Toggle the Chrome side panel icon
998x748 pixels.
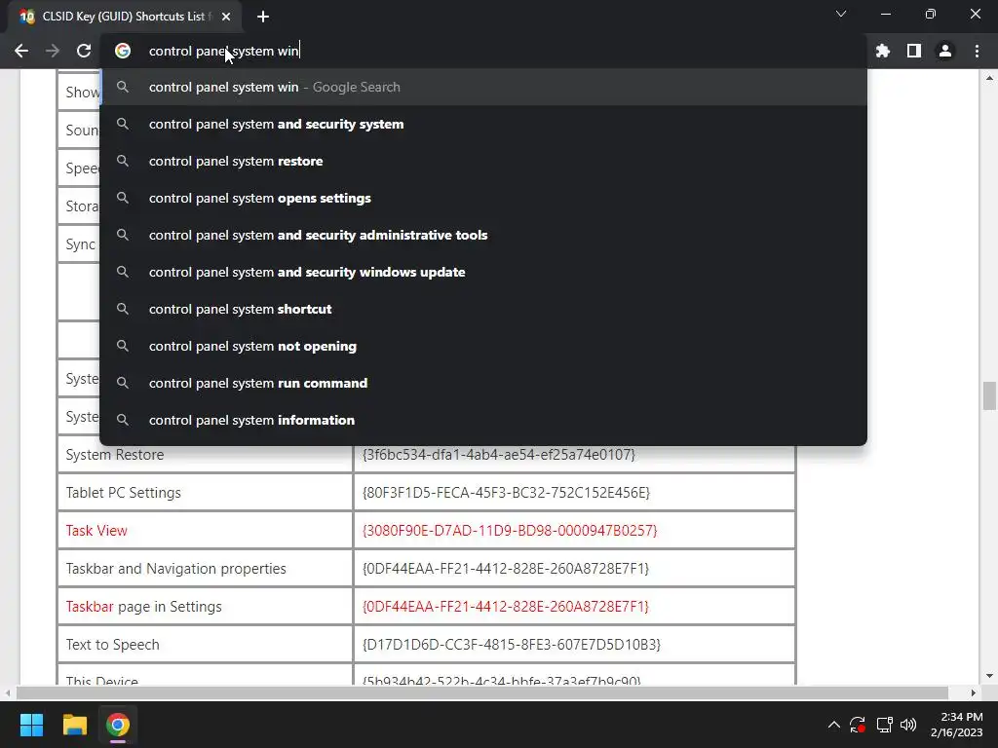914,51
